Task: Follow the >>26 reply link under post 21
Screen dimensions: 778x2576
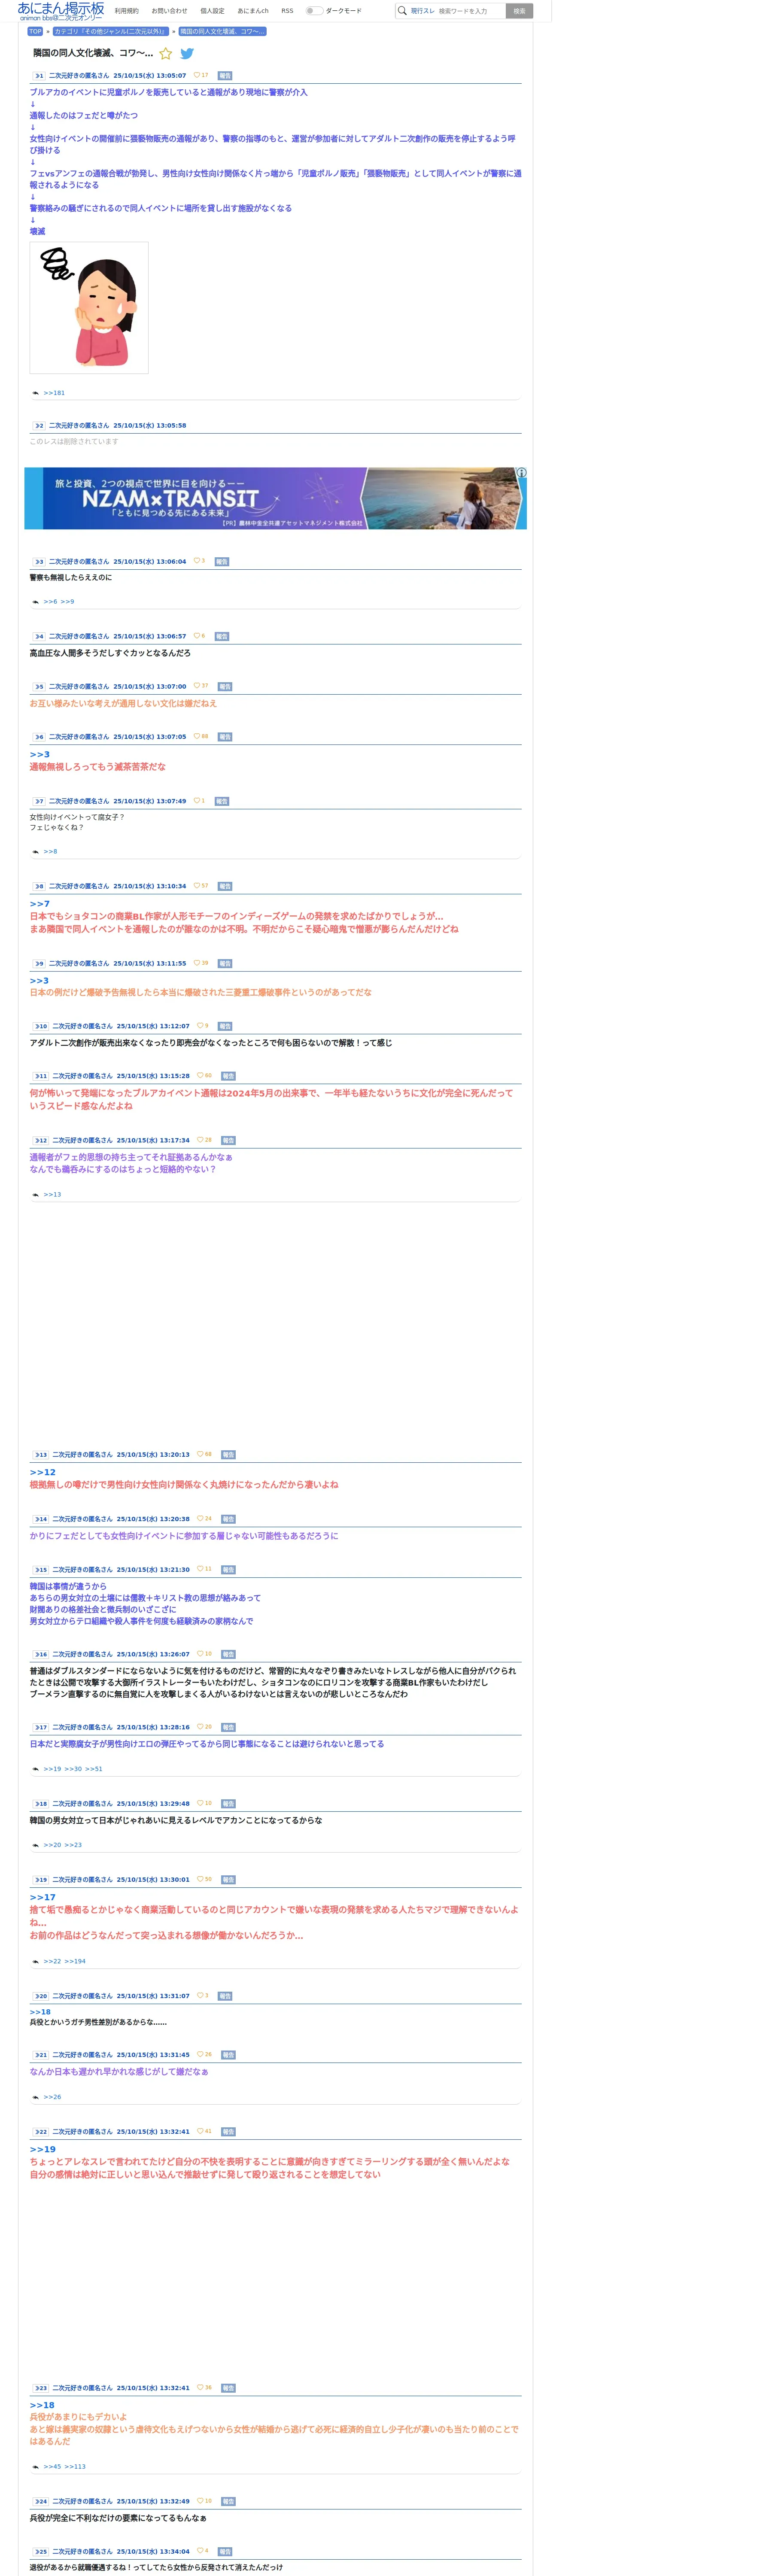Action: click(x=52, y=2097)
